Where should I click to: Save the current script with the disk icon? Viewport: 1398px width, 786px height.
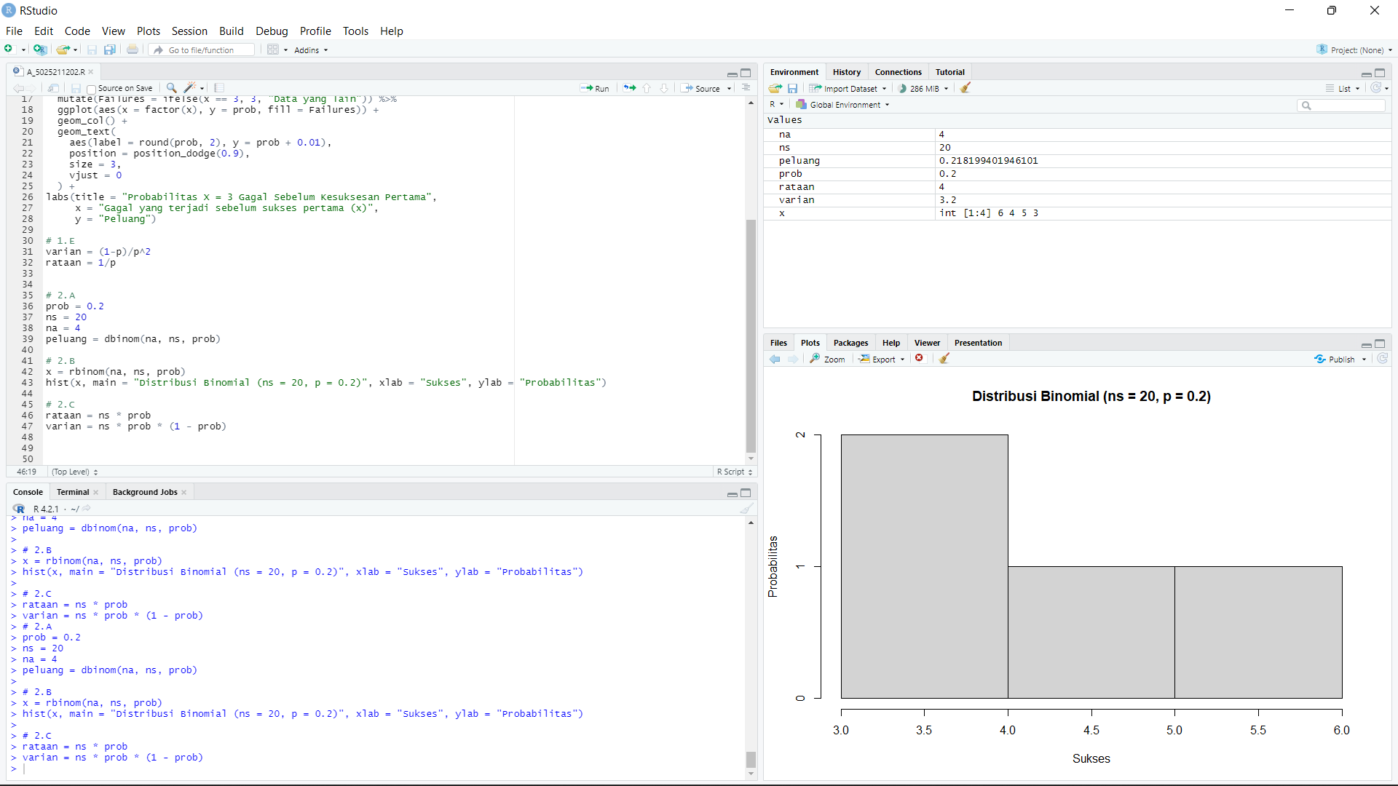[x=92, y=49]
